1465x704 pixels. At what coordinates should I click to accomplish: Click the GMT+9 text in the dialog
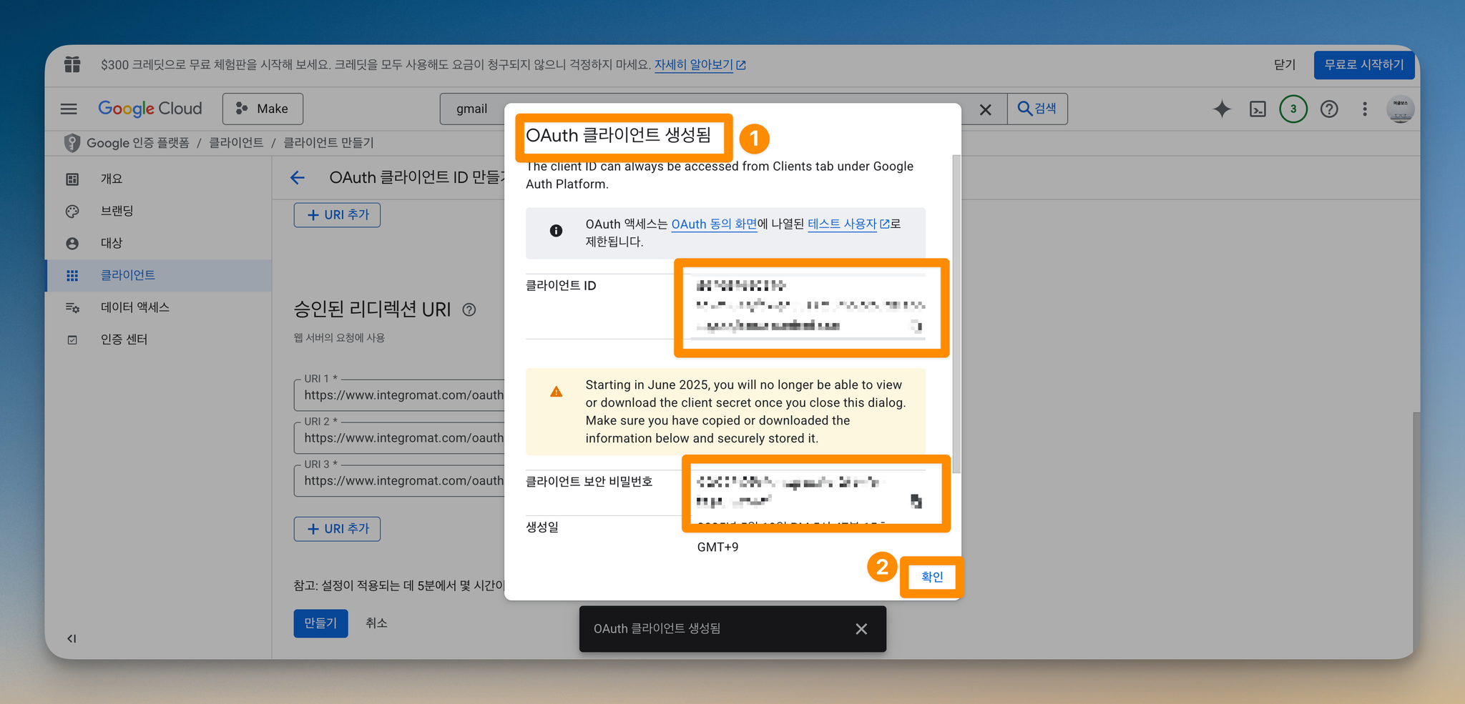[x=717, y=547]
